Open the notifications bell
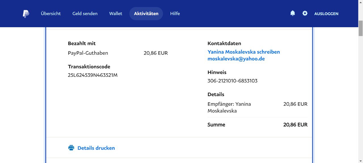The image size is (363, 163). coord(293,13)
